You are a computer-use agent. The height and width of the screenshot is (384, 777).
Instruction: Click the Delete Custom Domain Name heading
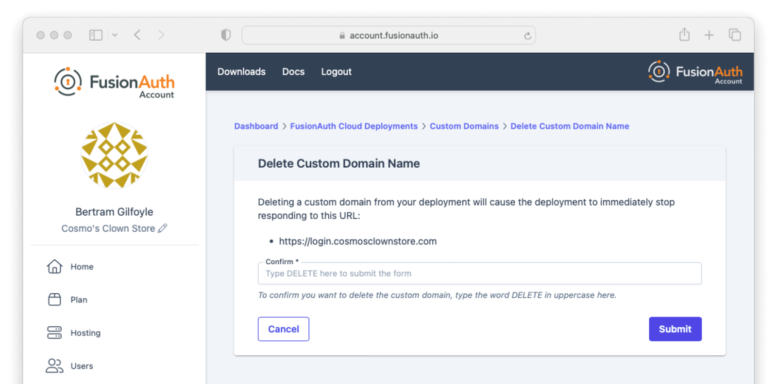pyautogui.click(x=338, y=163)
